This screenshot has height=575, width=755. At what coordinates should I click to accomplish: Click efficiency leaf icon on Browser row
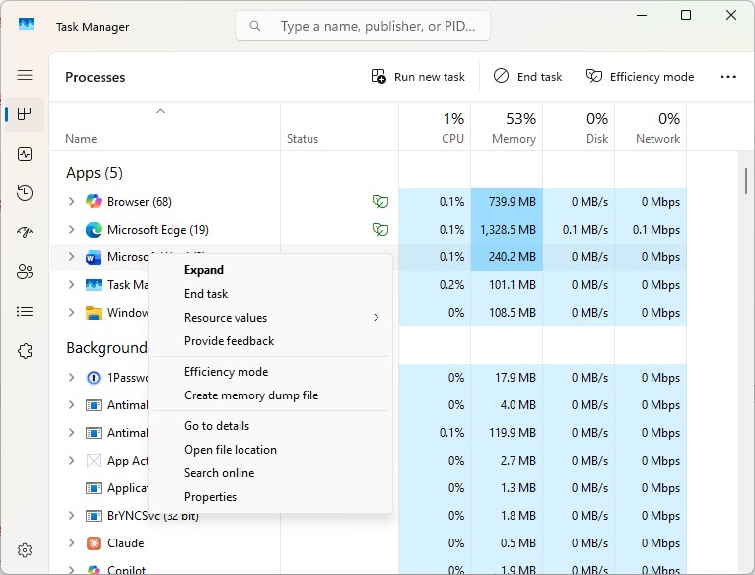380,201
